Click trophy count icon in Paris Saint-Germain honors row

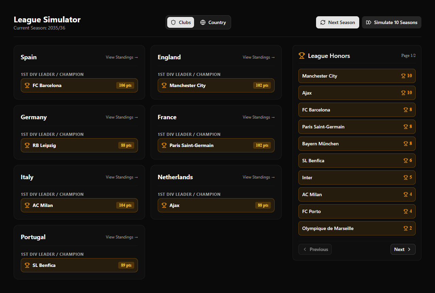tap(405, 127)
